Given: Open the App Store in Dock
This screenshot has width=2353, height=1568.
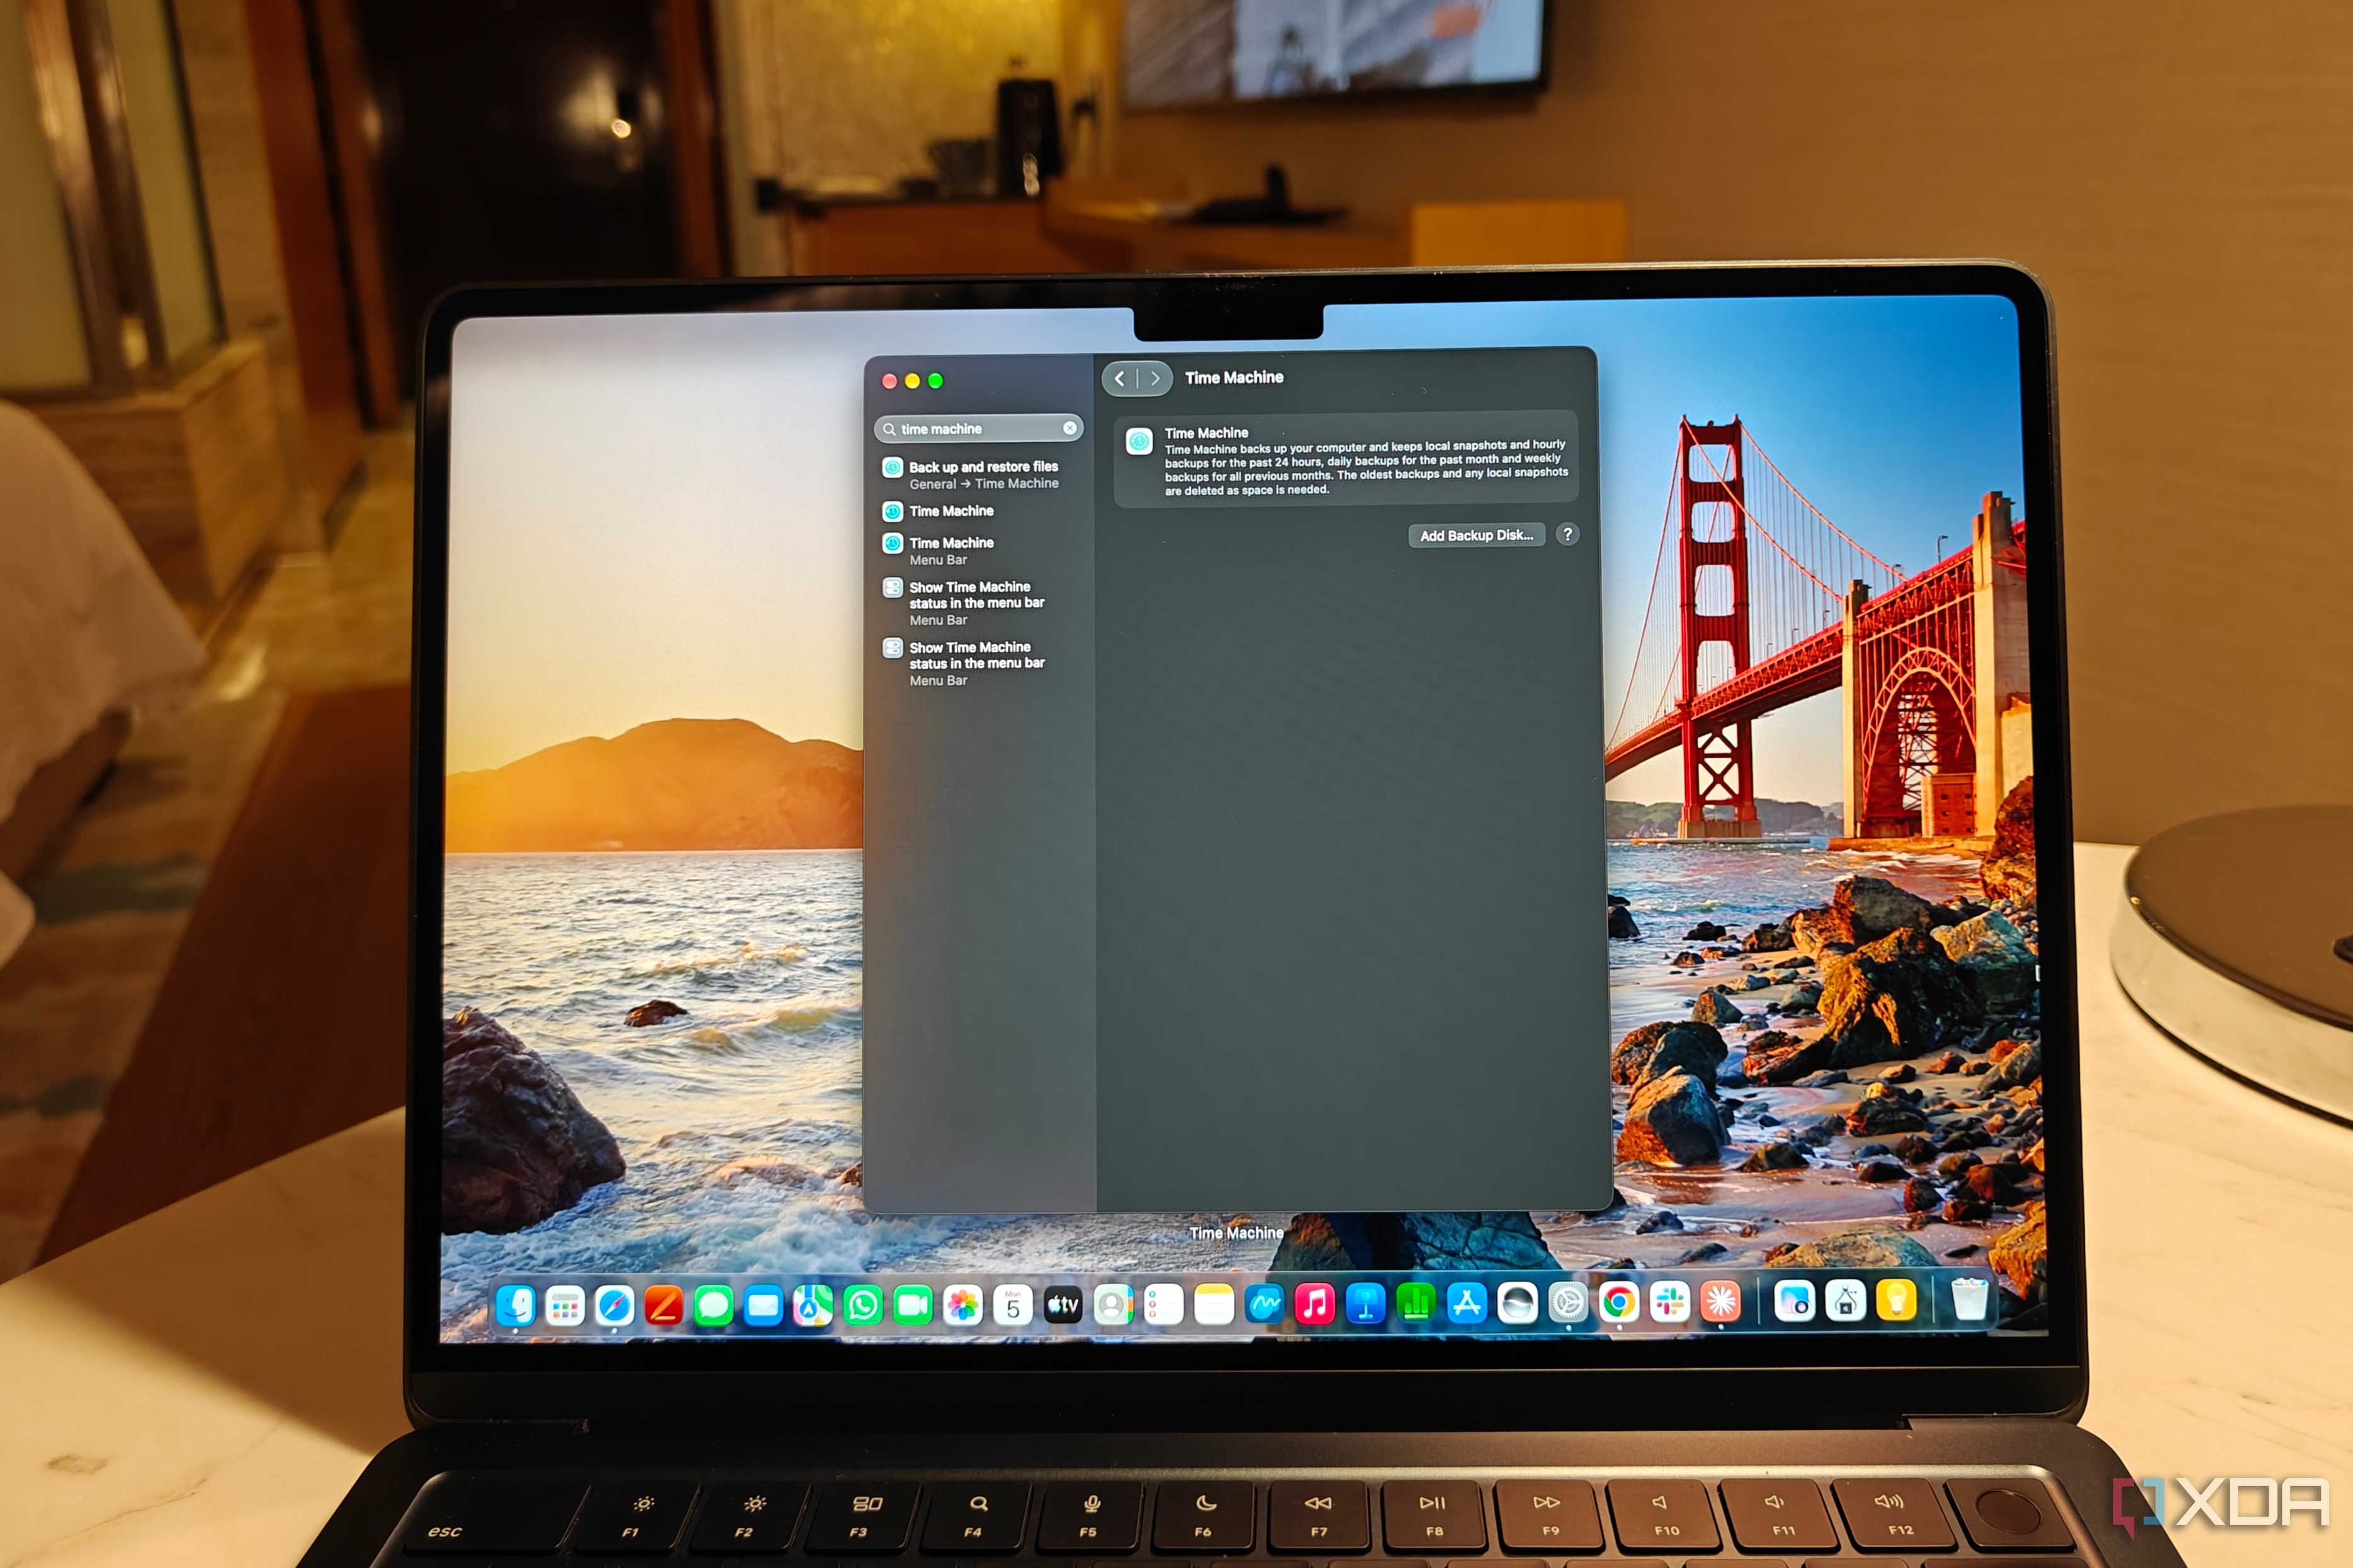Looking at the screenshot, I should pyautogui.click(x=1467, y=1303).
